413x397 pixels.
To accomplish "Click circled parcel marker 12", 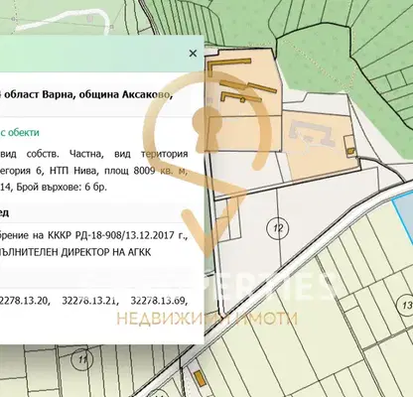I will point(278,228).
